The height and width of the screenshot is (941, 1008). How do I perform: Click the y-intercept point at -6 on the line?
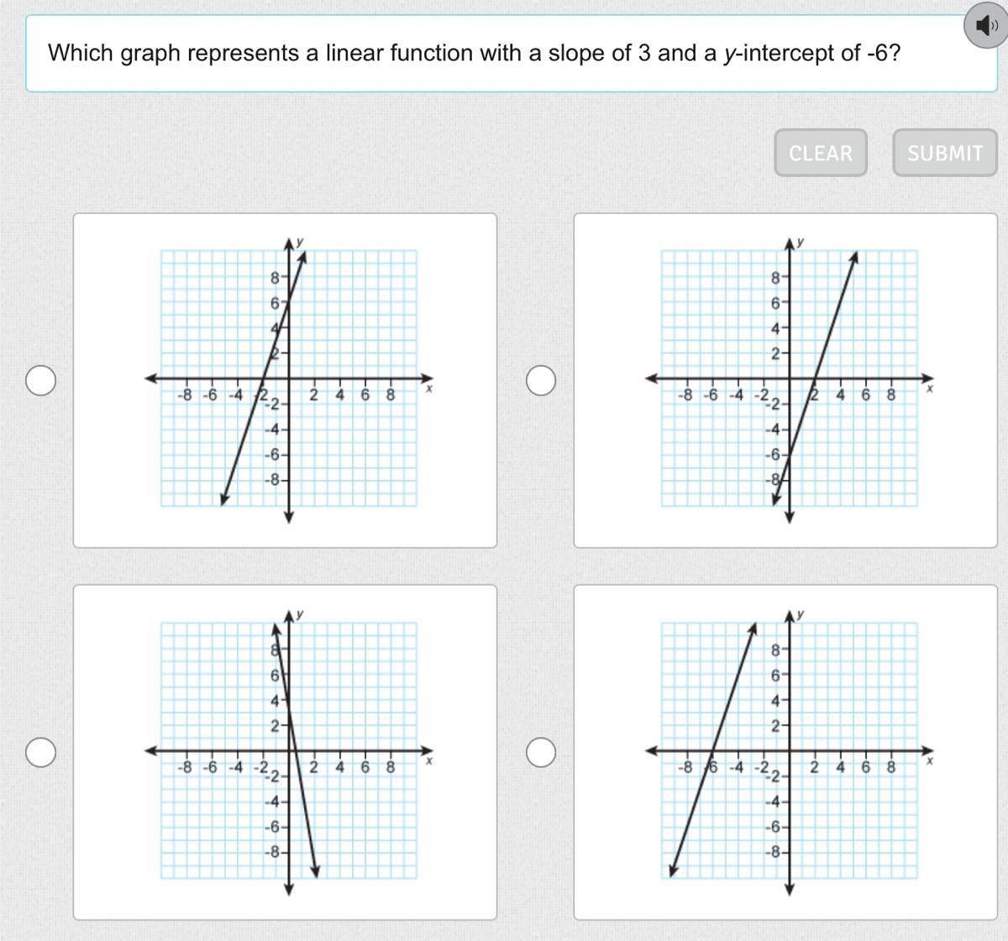pos(789,455)
